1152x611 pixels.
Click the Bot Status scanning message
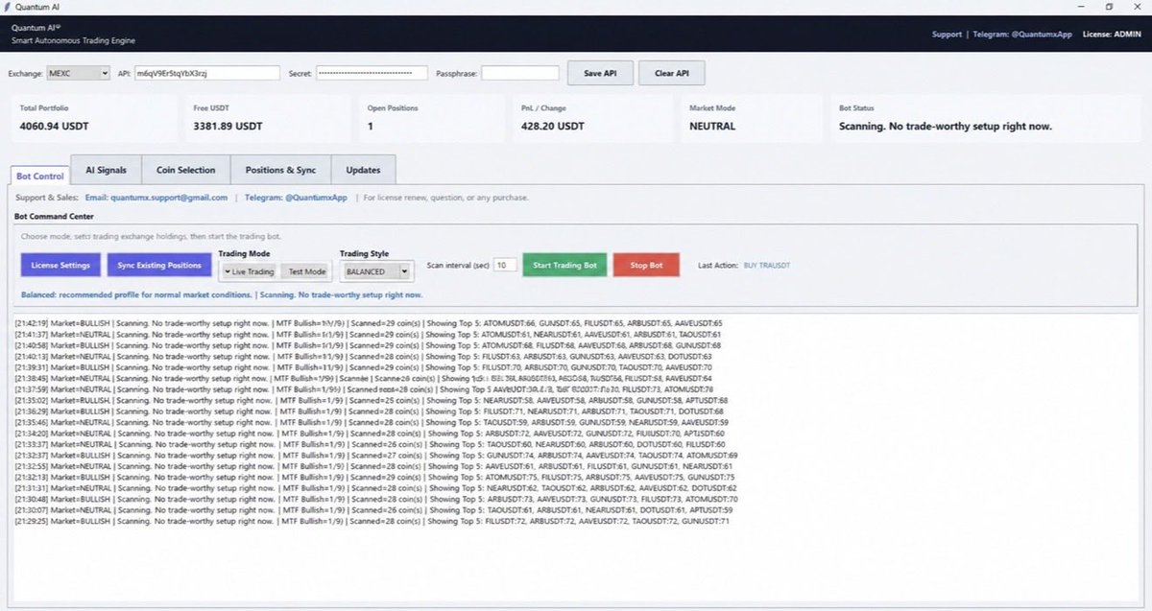946,126
